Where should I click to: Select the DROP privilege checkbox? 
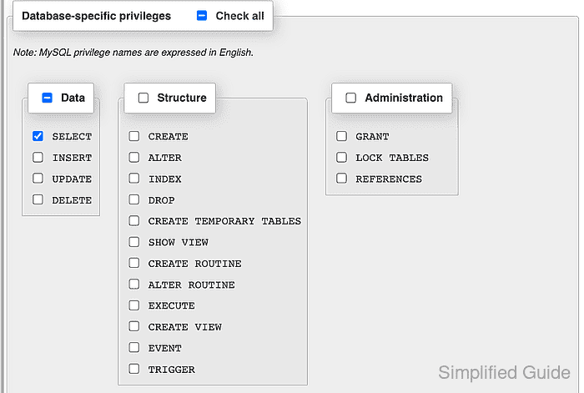coord(134,199)
